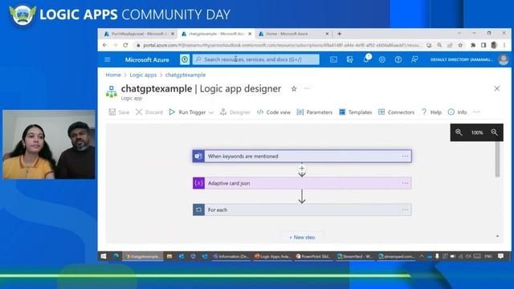Open ellipsis menu on For each
Viewport: 514px width, 289px height.
(405, 210)
